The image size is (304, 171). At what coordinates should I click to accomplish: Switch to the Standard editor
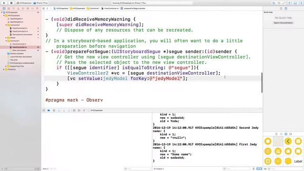(274, 3)
